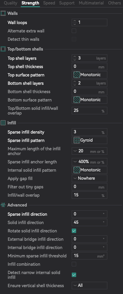Disable Detect narrow internal solid infill
123x294 pixels.
pyautogui.click(x=74, y=275)
